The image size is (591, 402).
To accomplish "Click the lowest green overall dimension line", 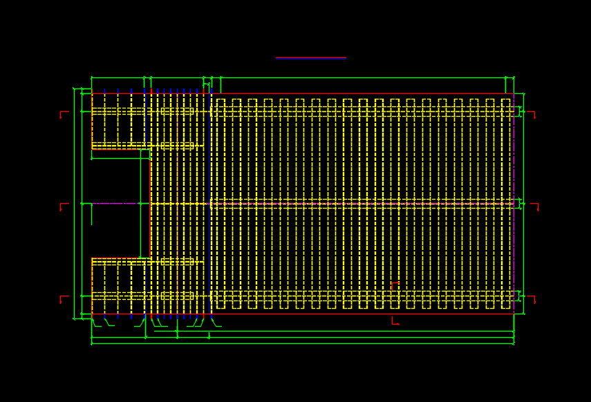I will [303, 343].
